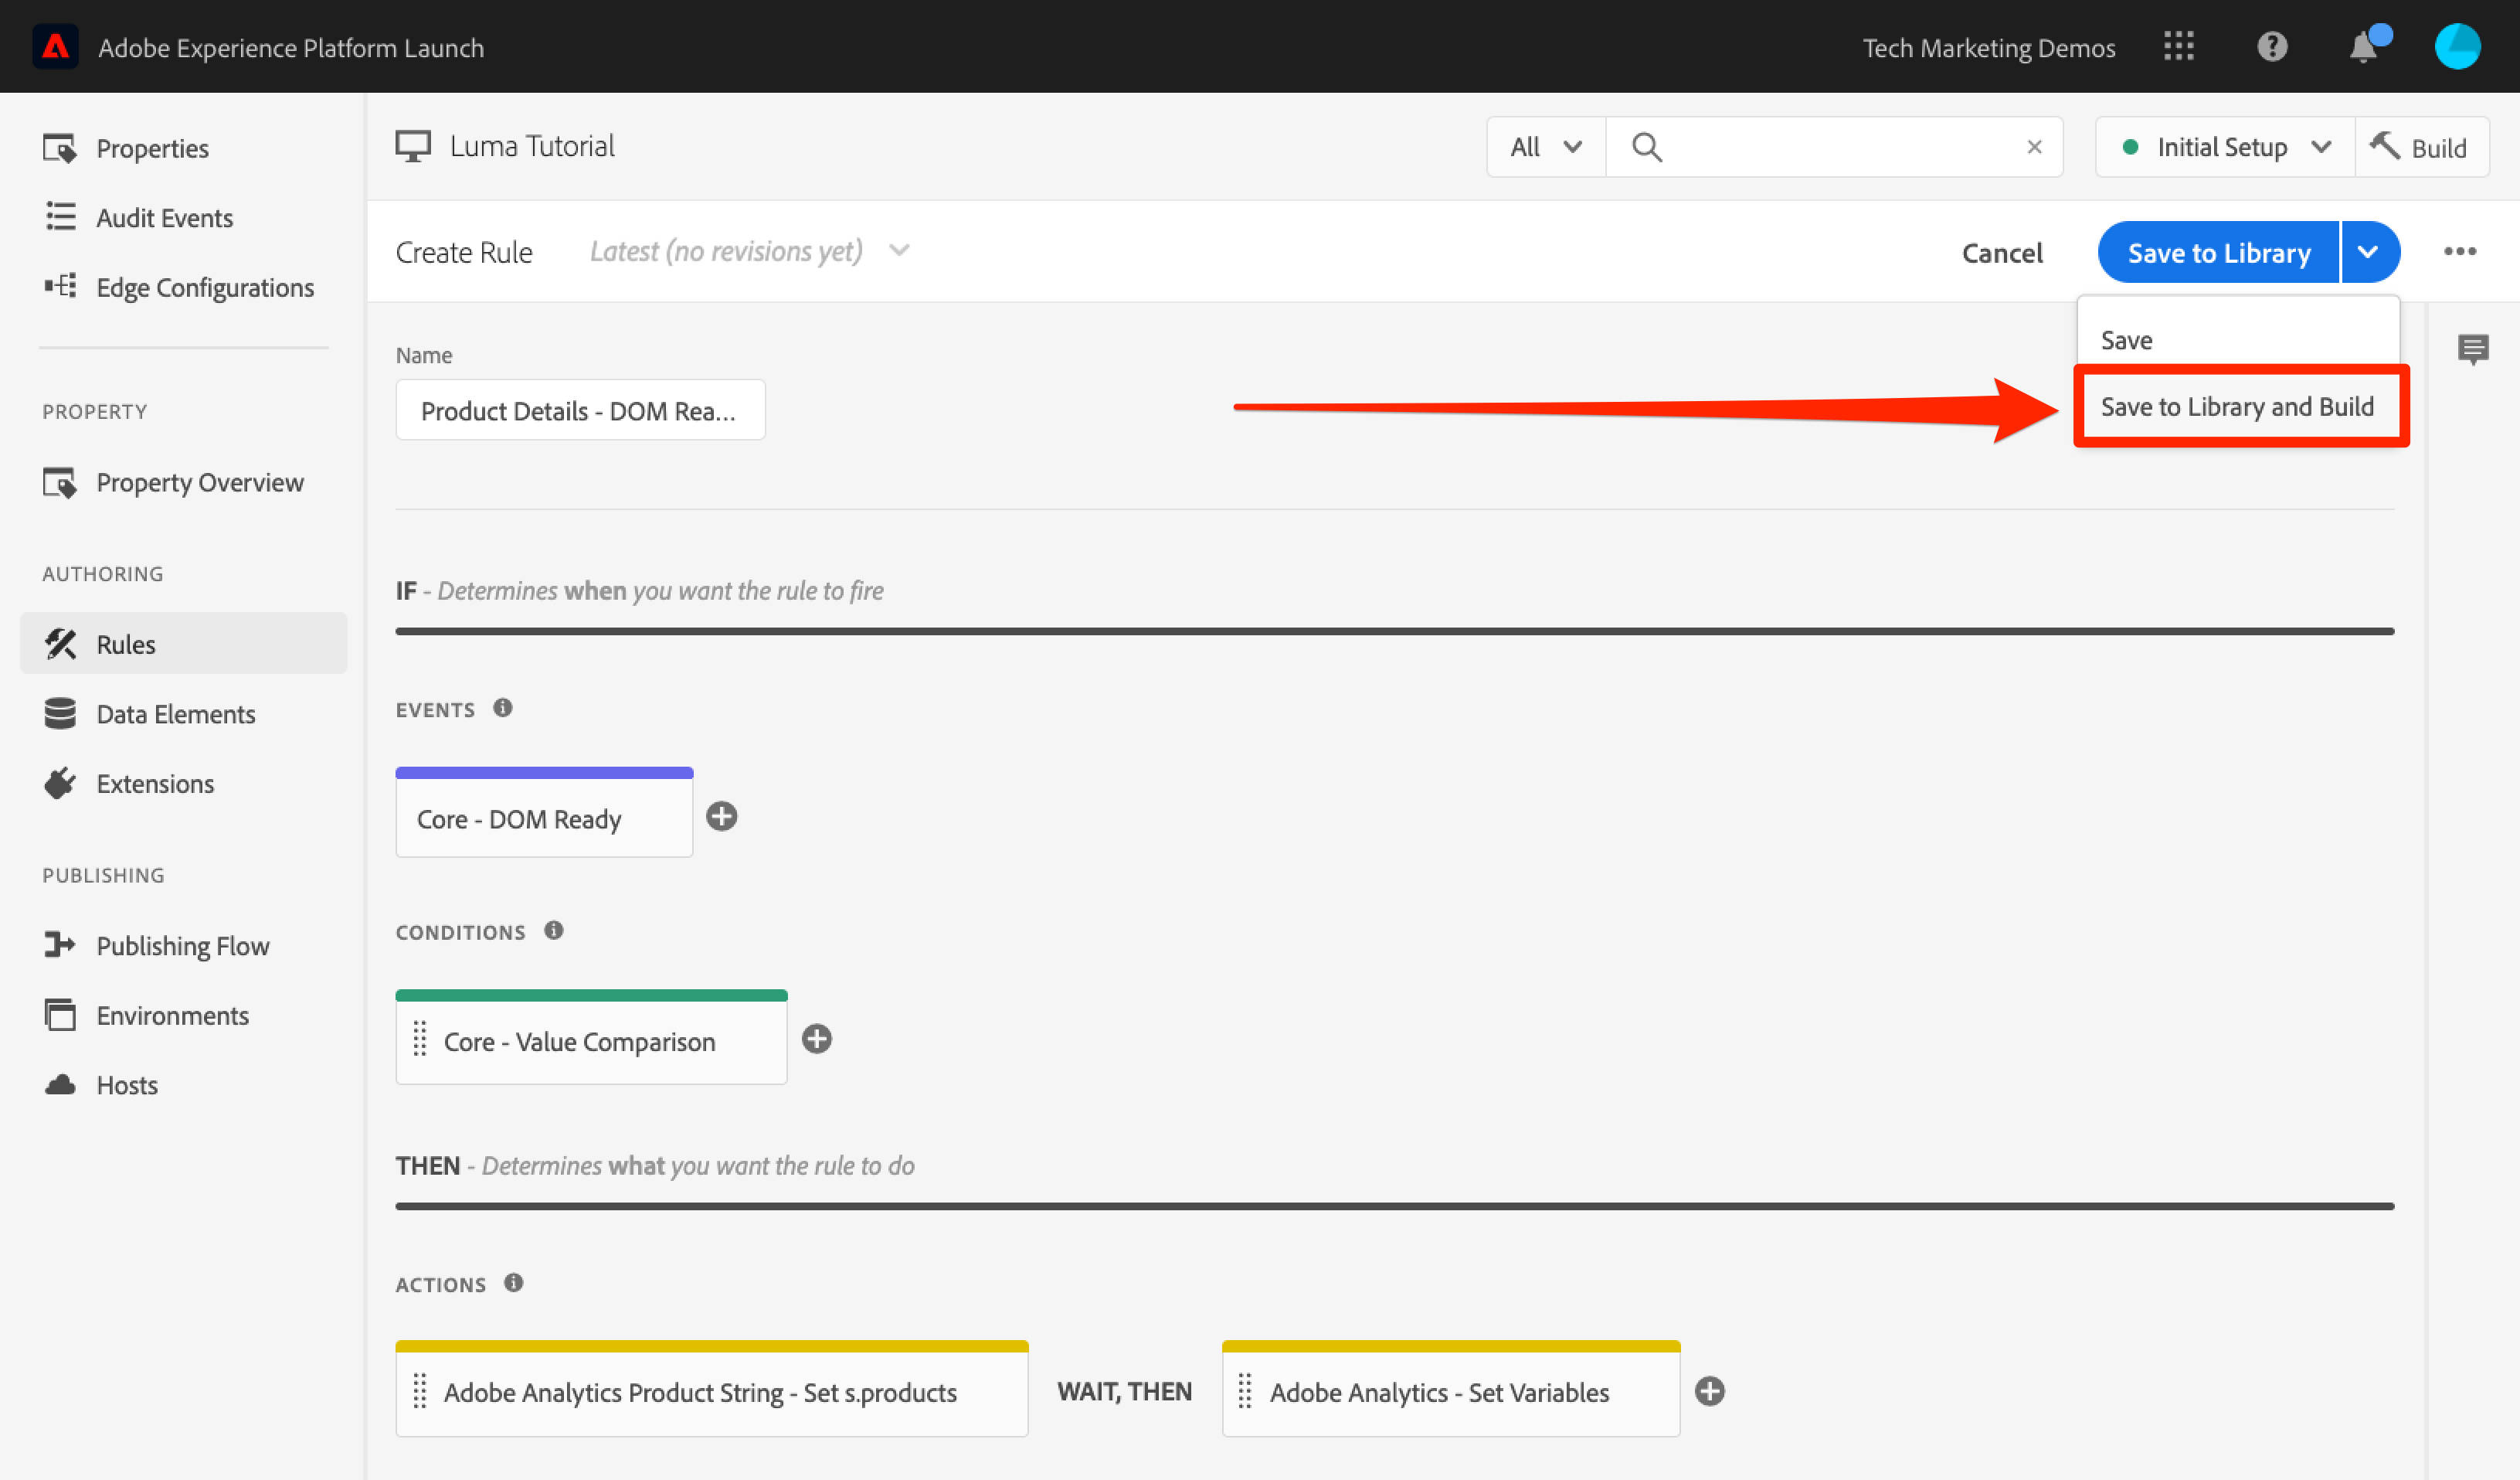
Task: Open the notifications bell icon
Action: pyautogui.click(x=2363, y=47)
